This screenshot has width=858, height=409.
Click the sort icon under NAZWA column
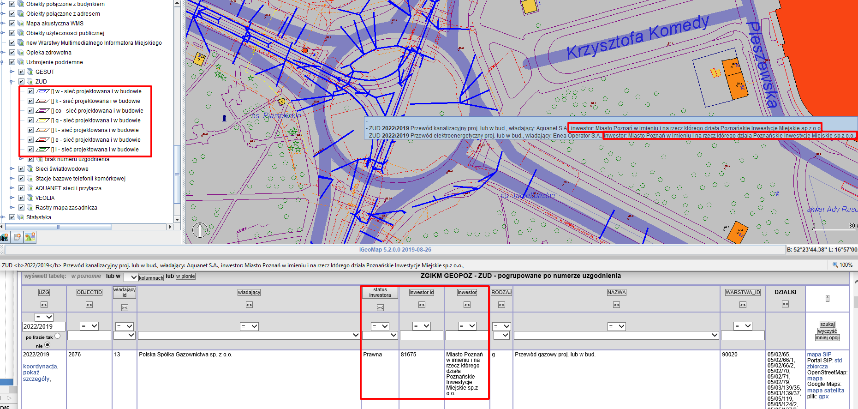616,305
